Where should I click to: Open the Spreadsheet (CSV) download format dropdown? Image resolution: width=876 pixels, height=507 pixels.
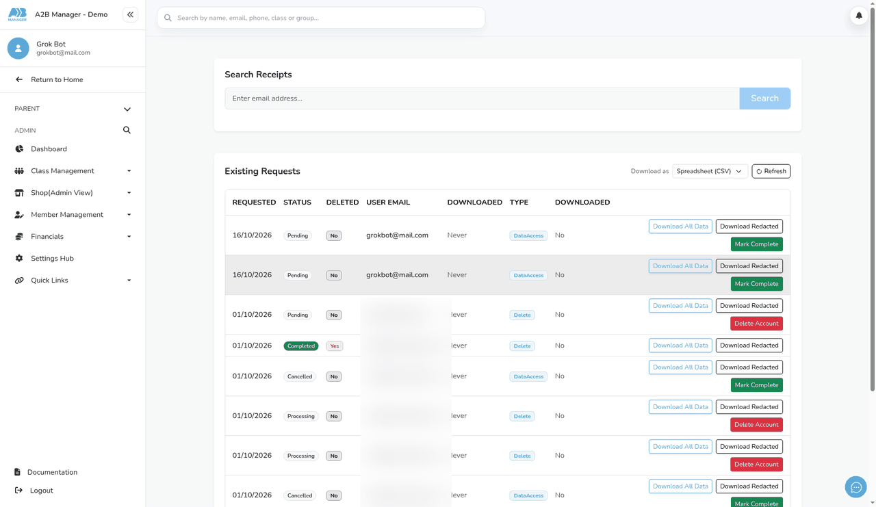(709, 171)
